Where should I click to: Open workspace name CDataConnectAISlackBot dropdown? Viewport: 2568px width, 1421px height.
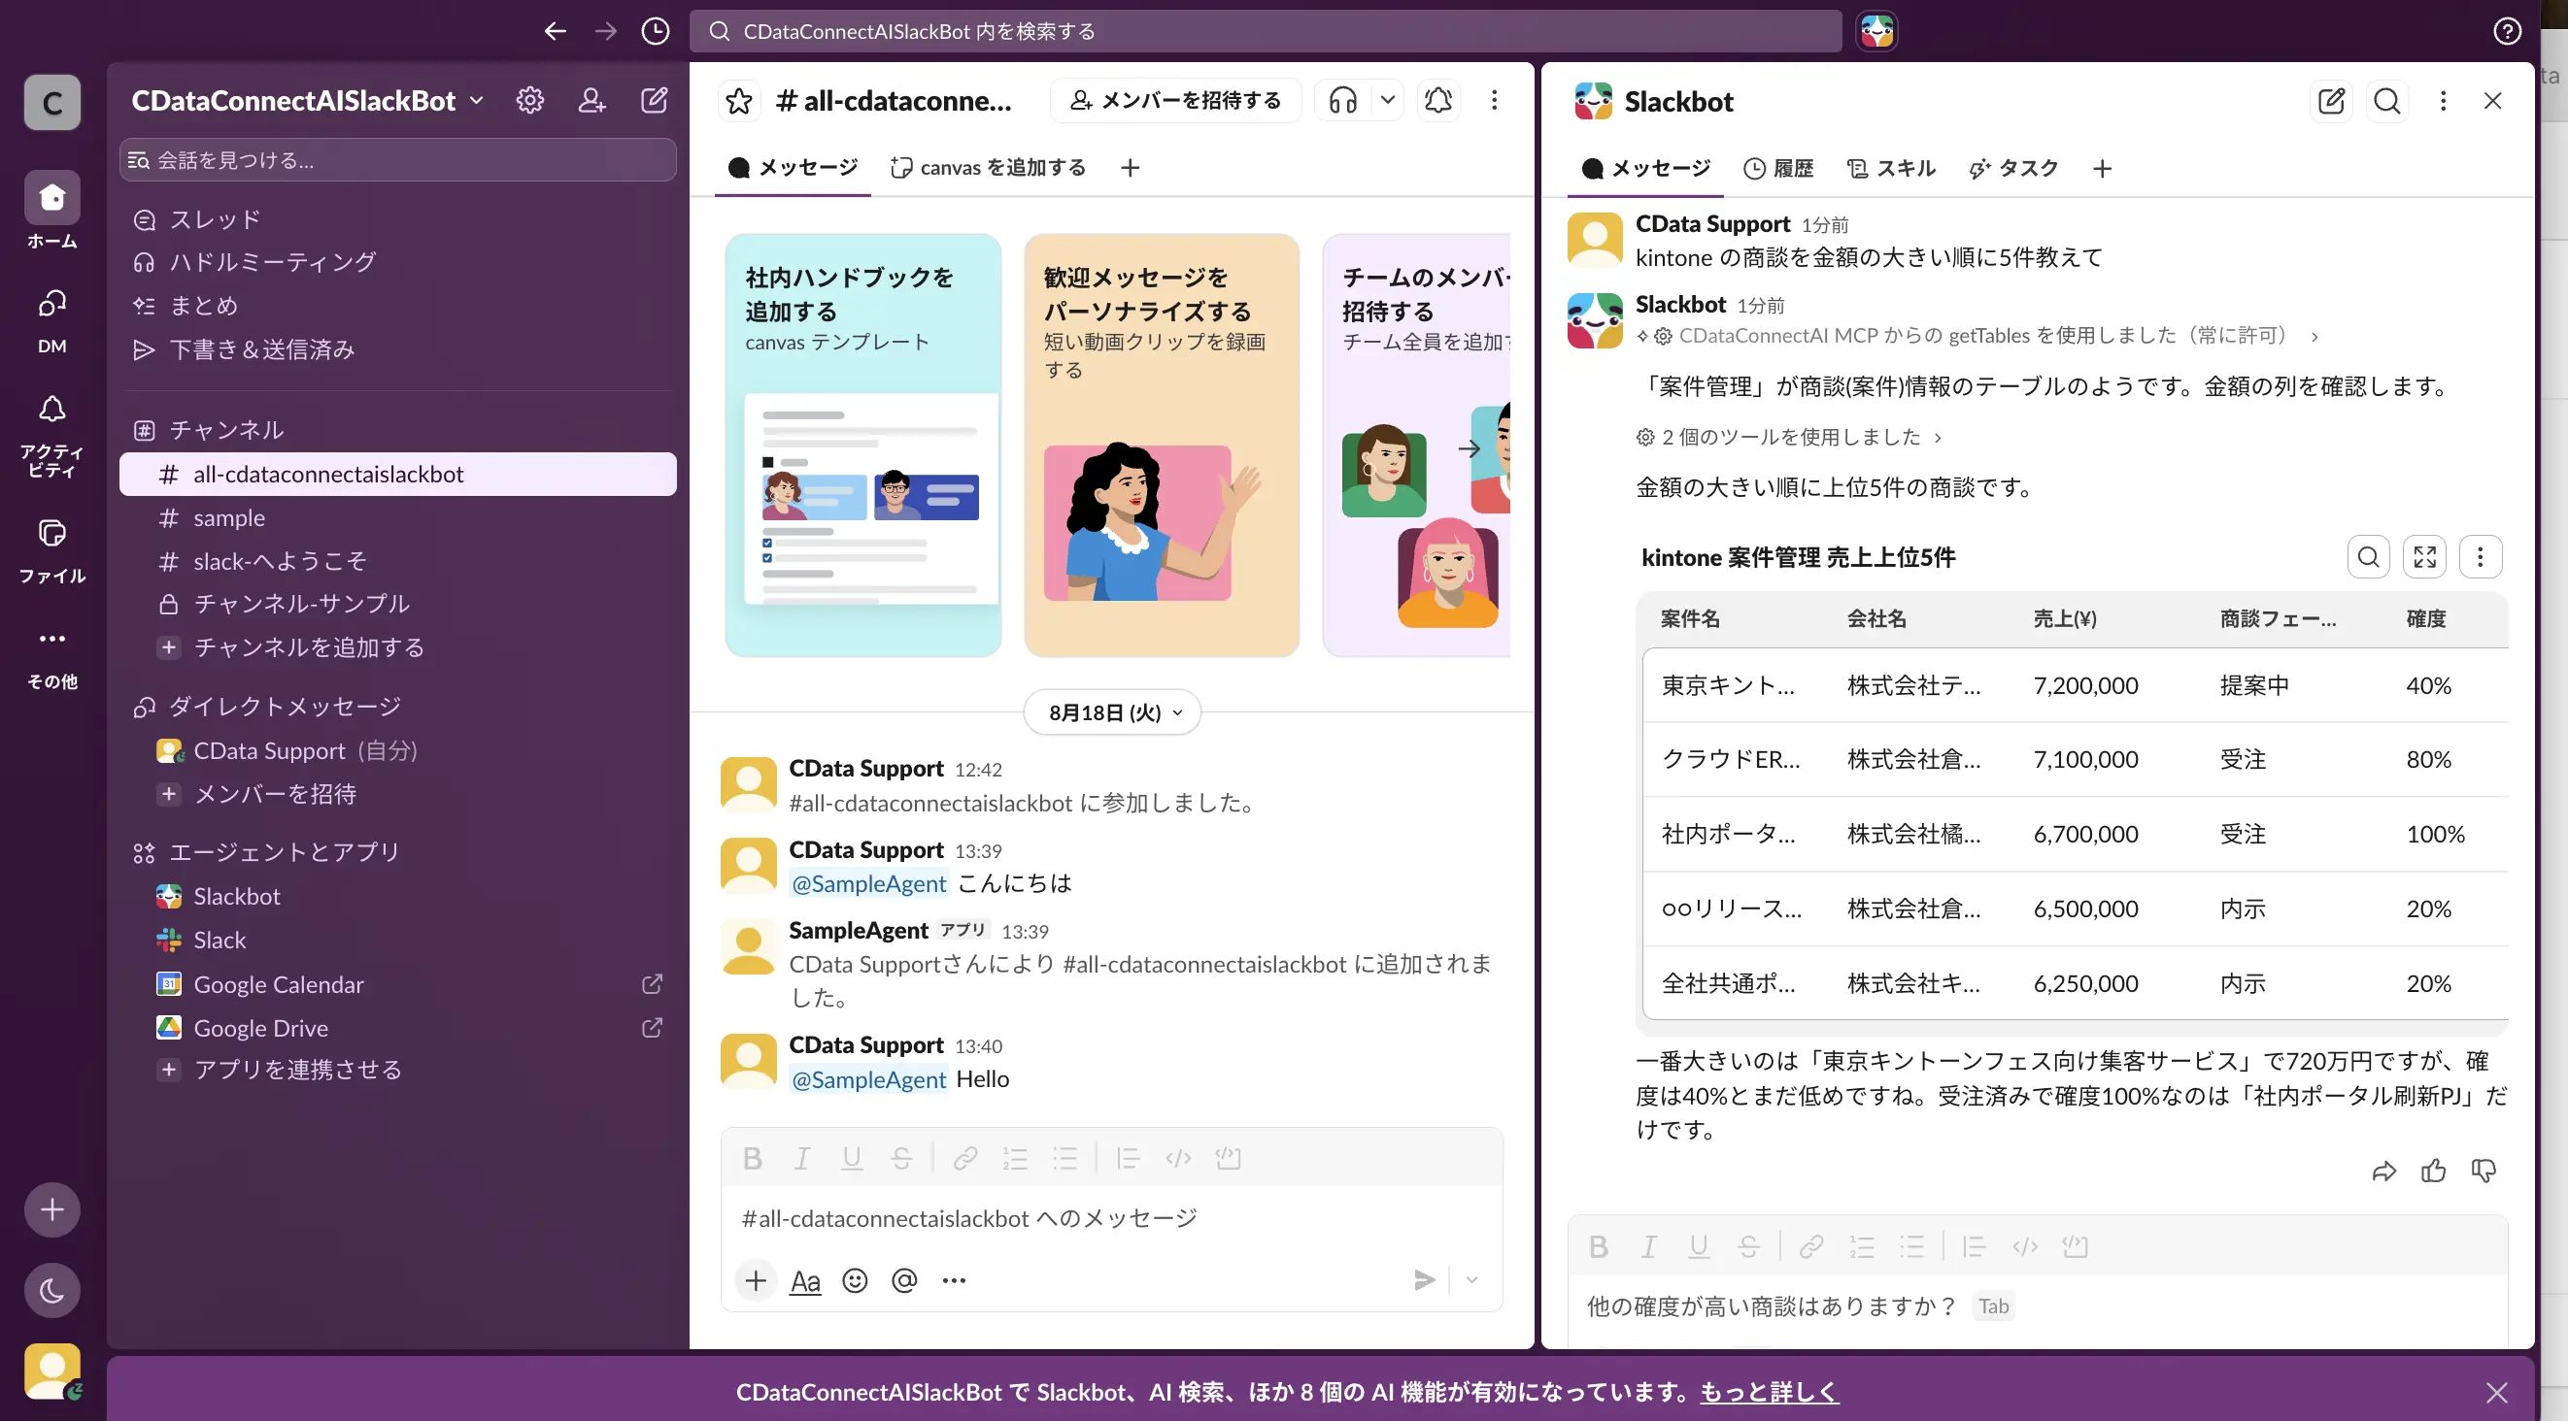(x=307, y=101)
